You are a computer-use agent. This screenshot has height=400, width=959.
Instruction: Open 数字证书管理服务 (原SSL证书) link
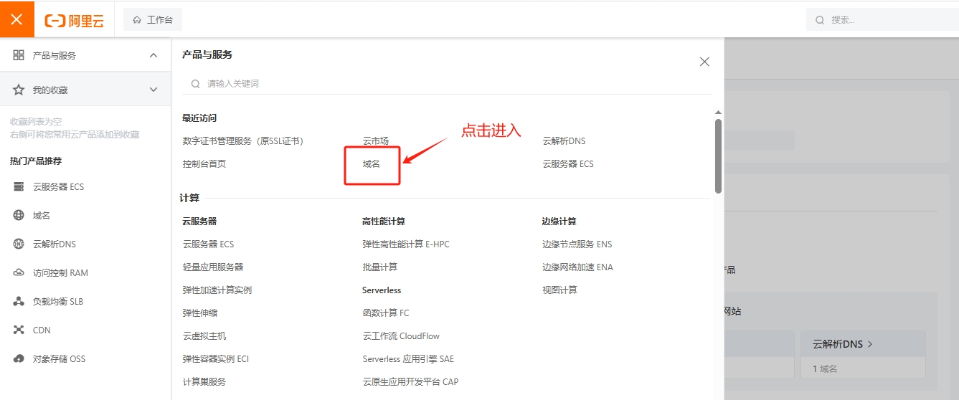[x=243, y=141]
